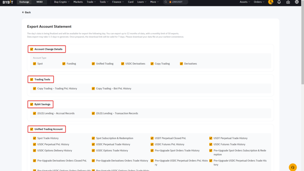Screen dimensions: 304x171
Task: Switch to the WEB3 tab
Action: [x=39, y=2]
